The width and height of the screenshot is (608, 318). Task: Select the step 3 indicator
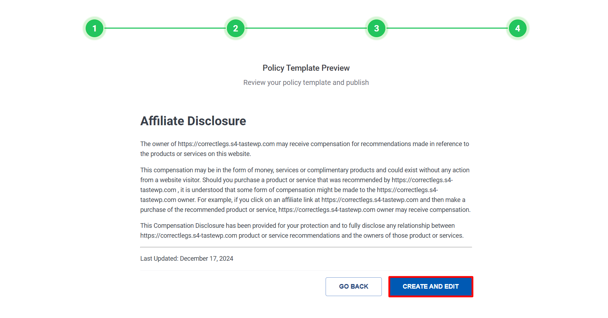point(377,28)
